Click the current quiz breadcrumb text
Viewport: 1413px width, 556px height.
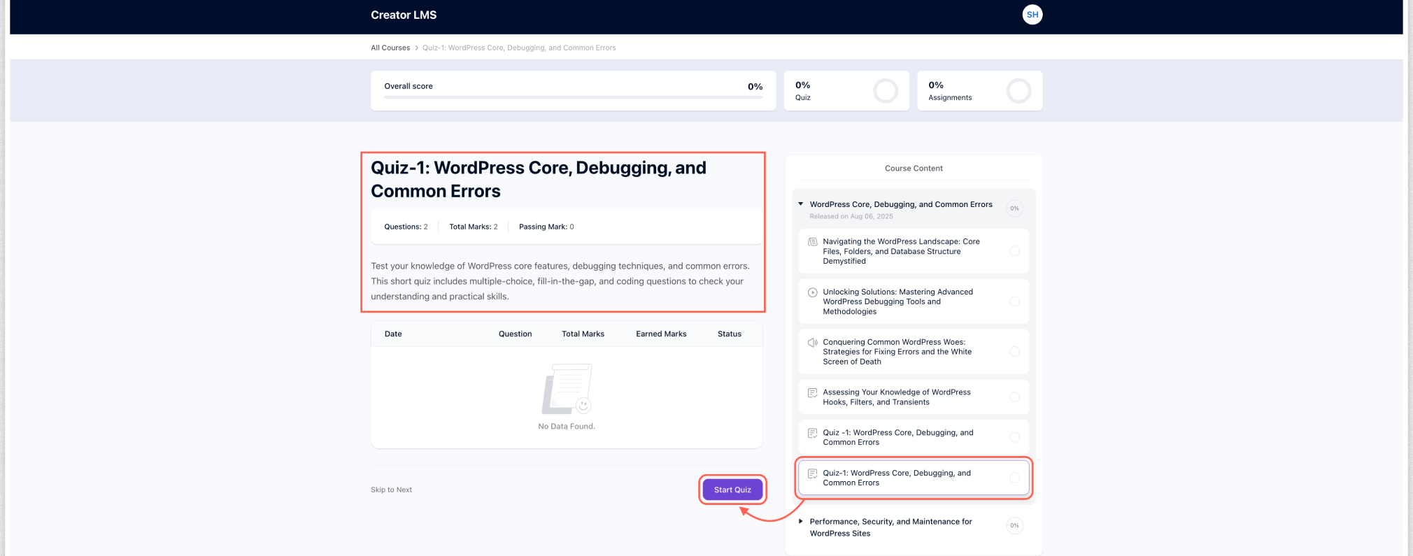[519, 48]
